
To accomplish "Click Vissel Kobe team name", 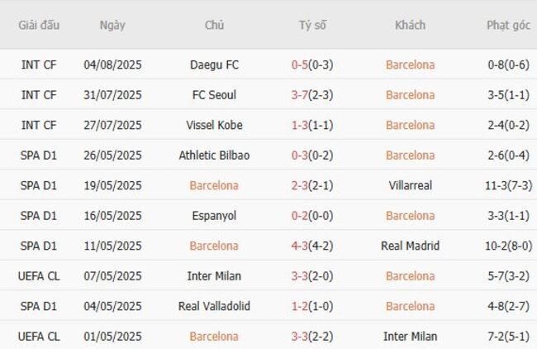I will (x=215, y=125).
